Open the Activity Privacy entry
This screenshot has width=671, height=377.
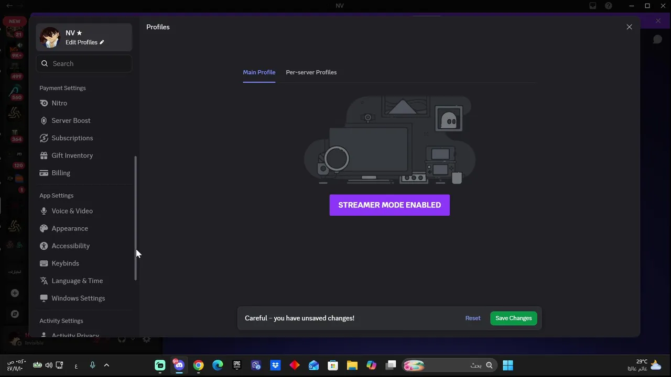pyautogui.click(x=84, y=334)
